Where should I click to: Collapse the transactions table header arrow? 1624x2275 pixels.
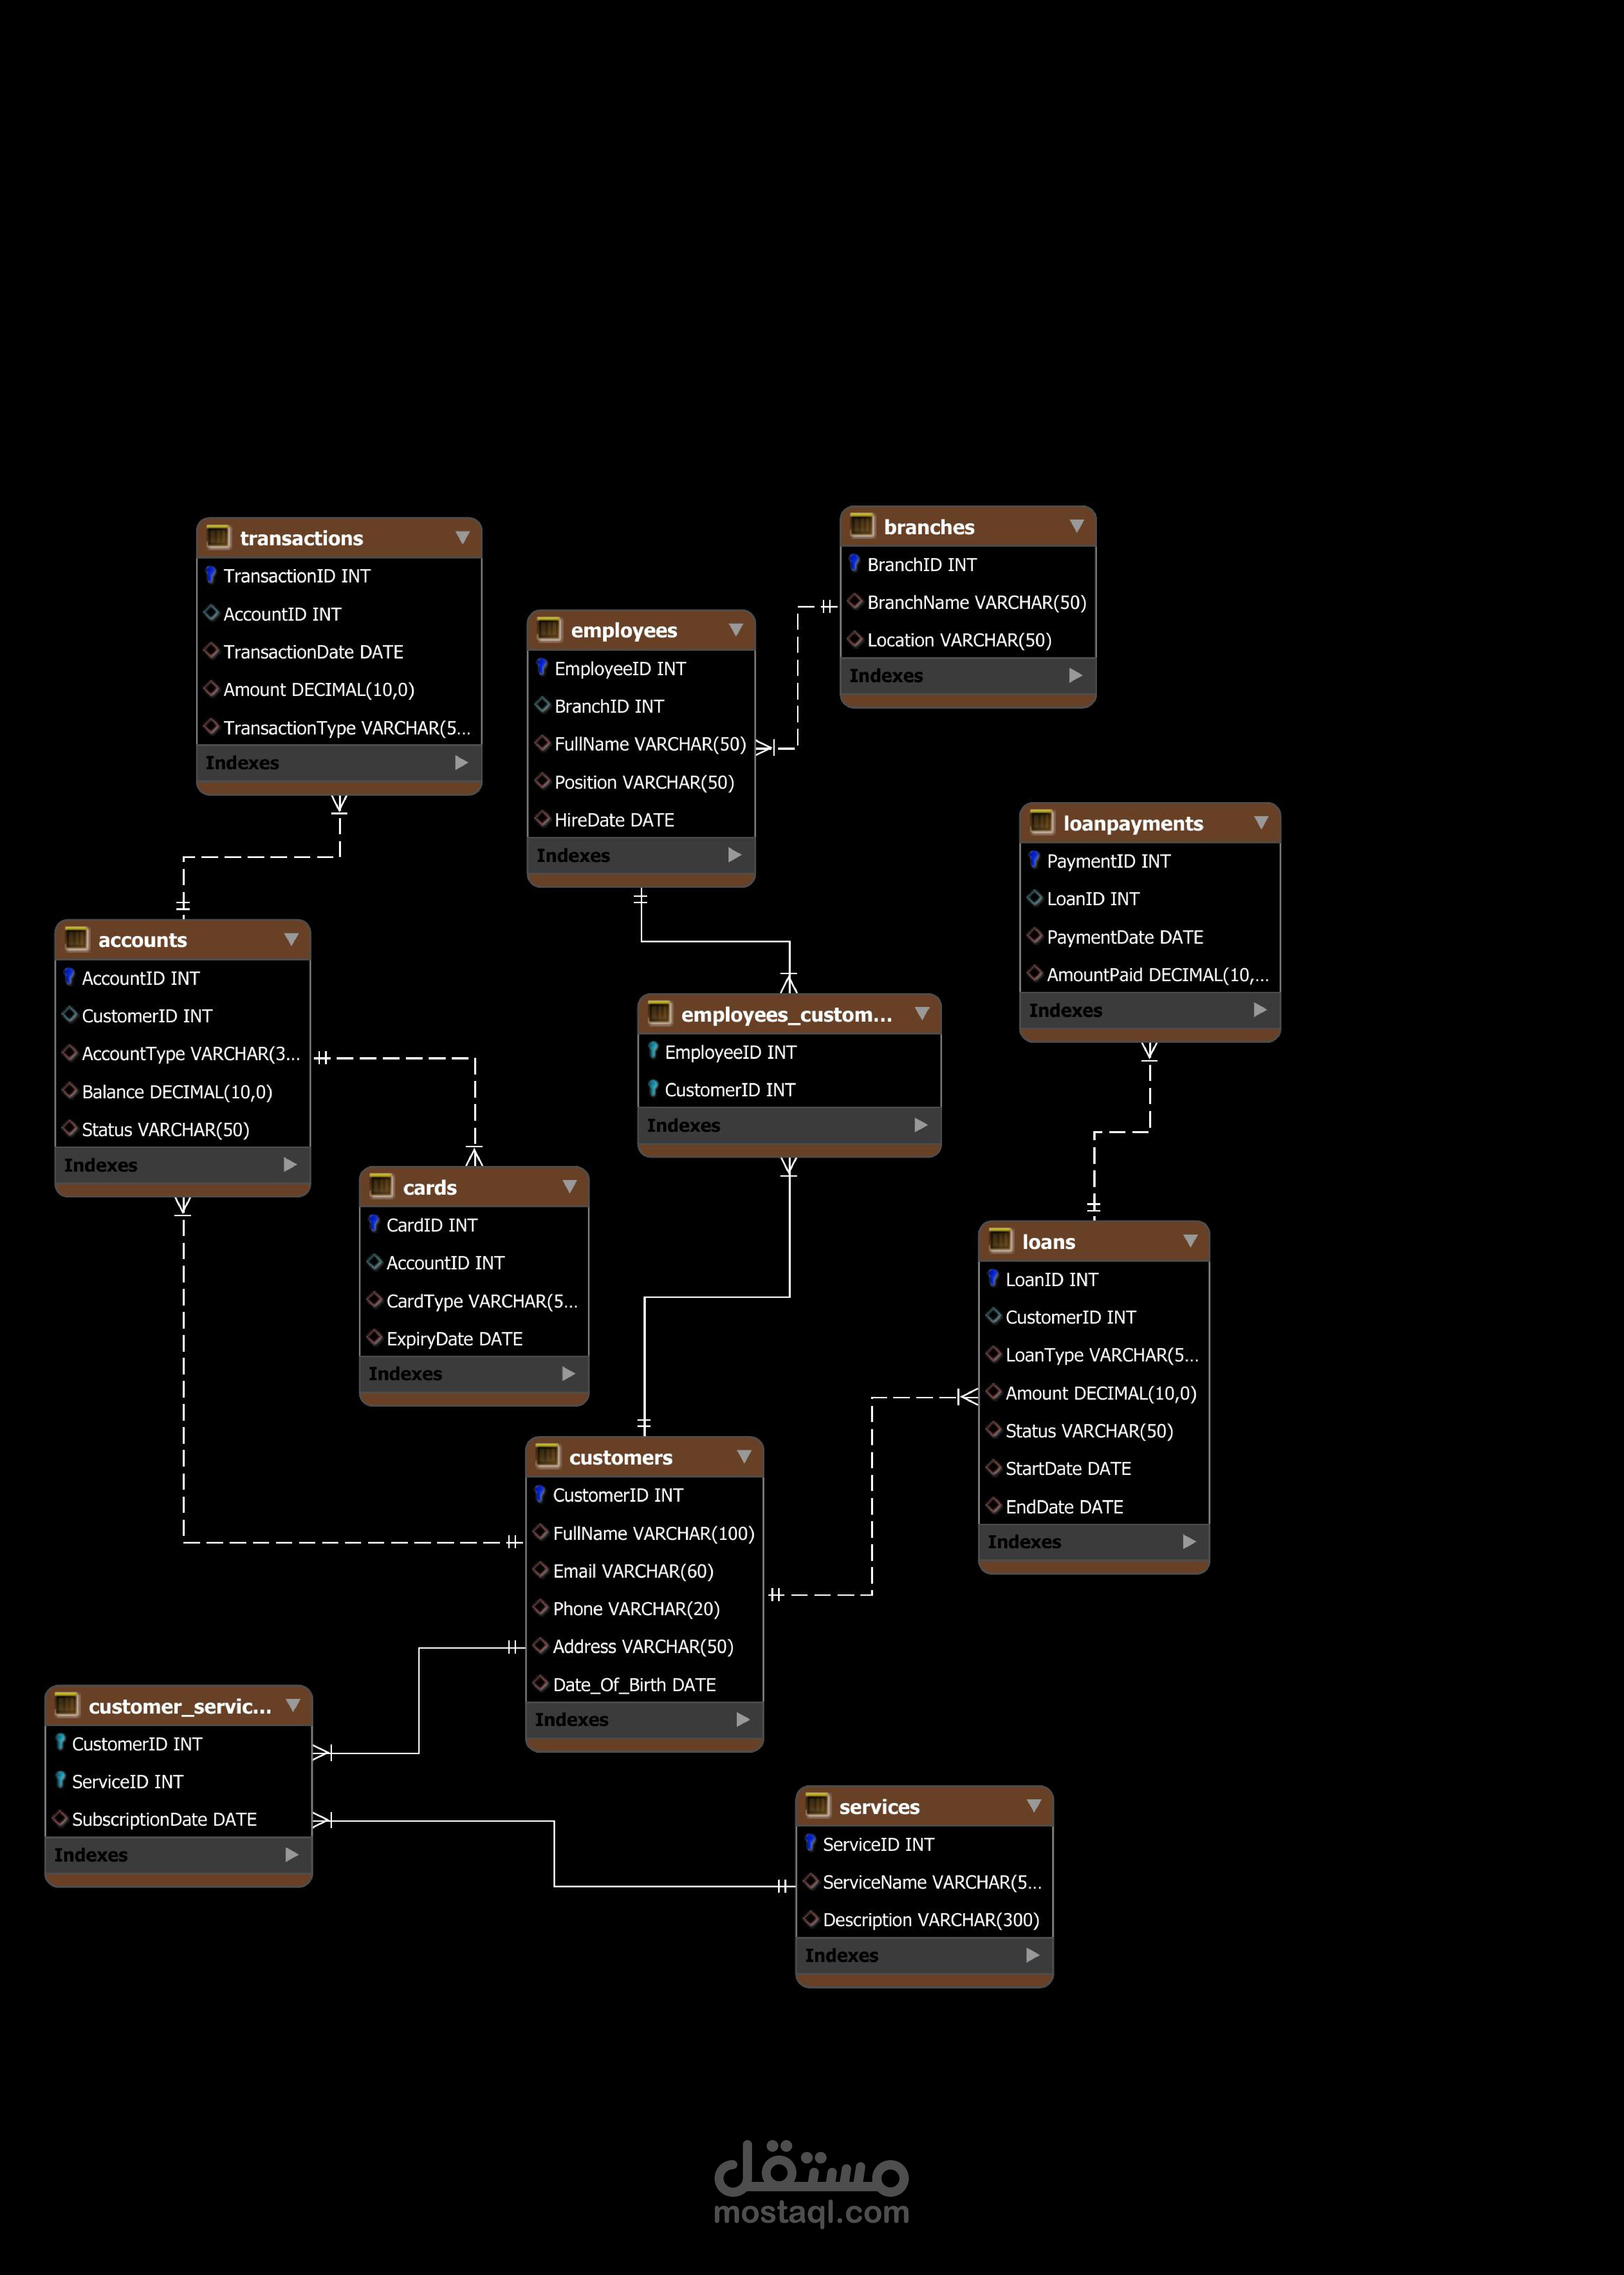click(462, 537)
